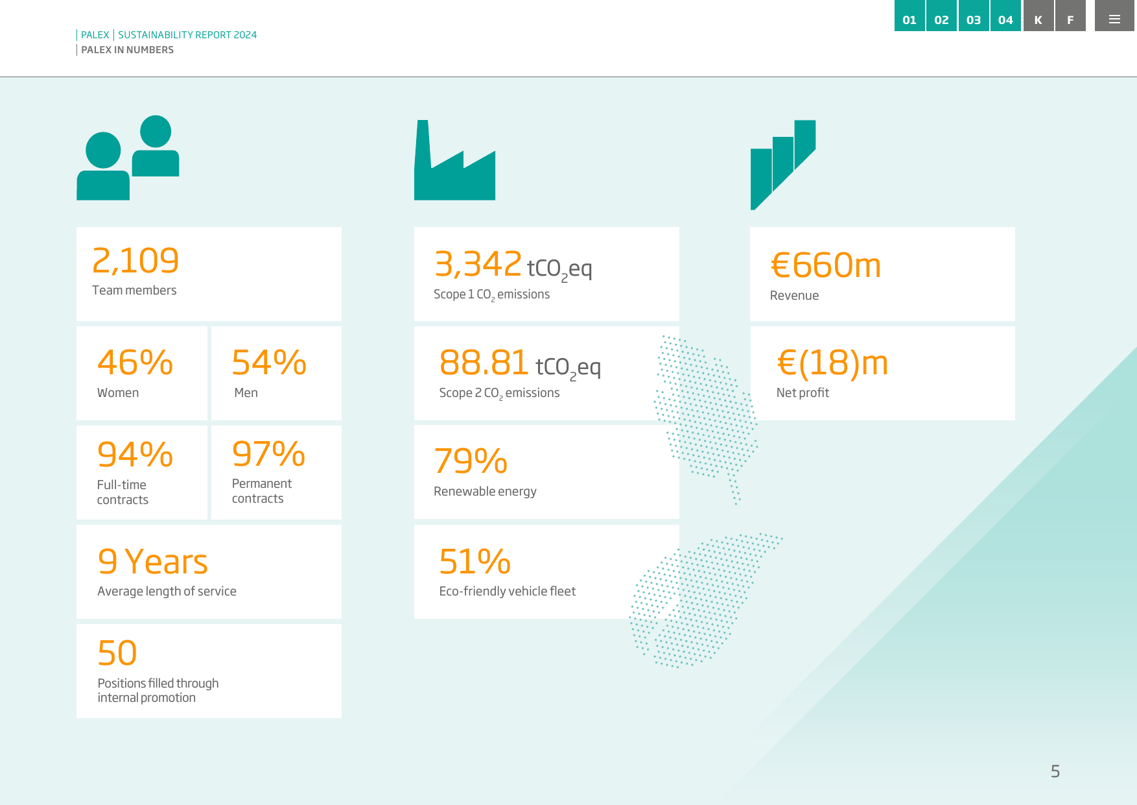Go to chapter 02 tab
Screen dimensions: 1137x805
click(x=941, y=16)
